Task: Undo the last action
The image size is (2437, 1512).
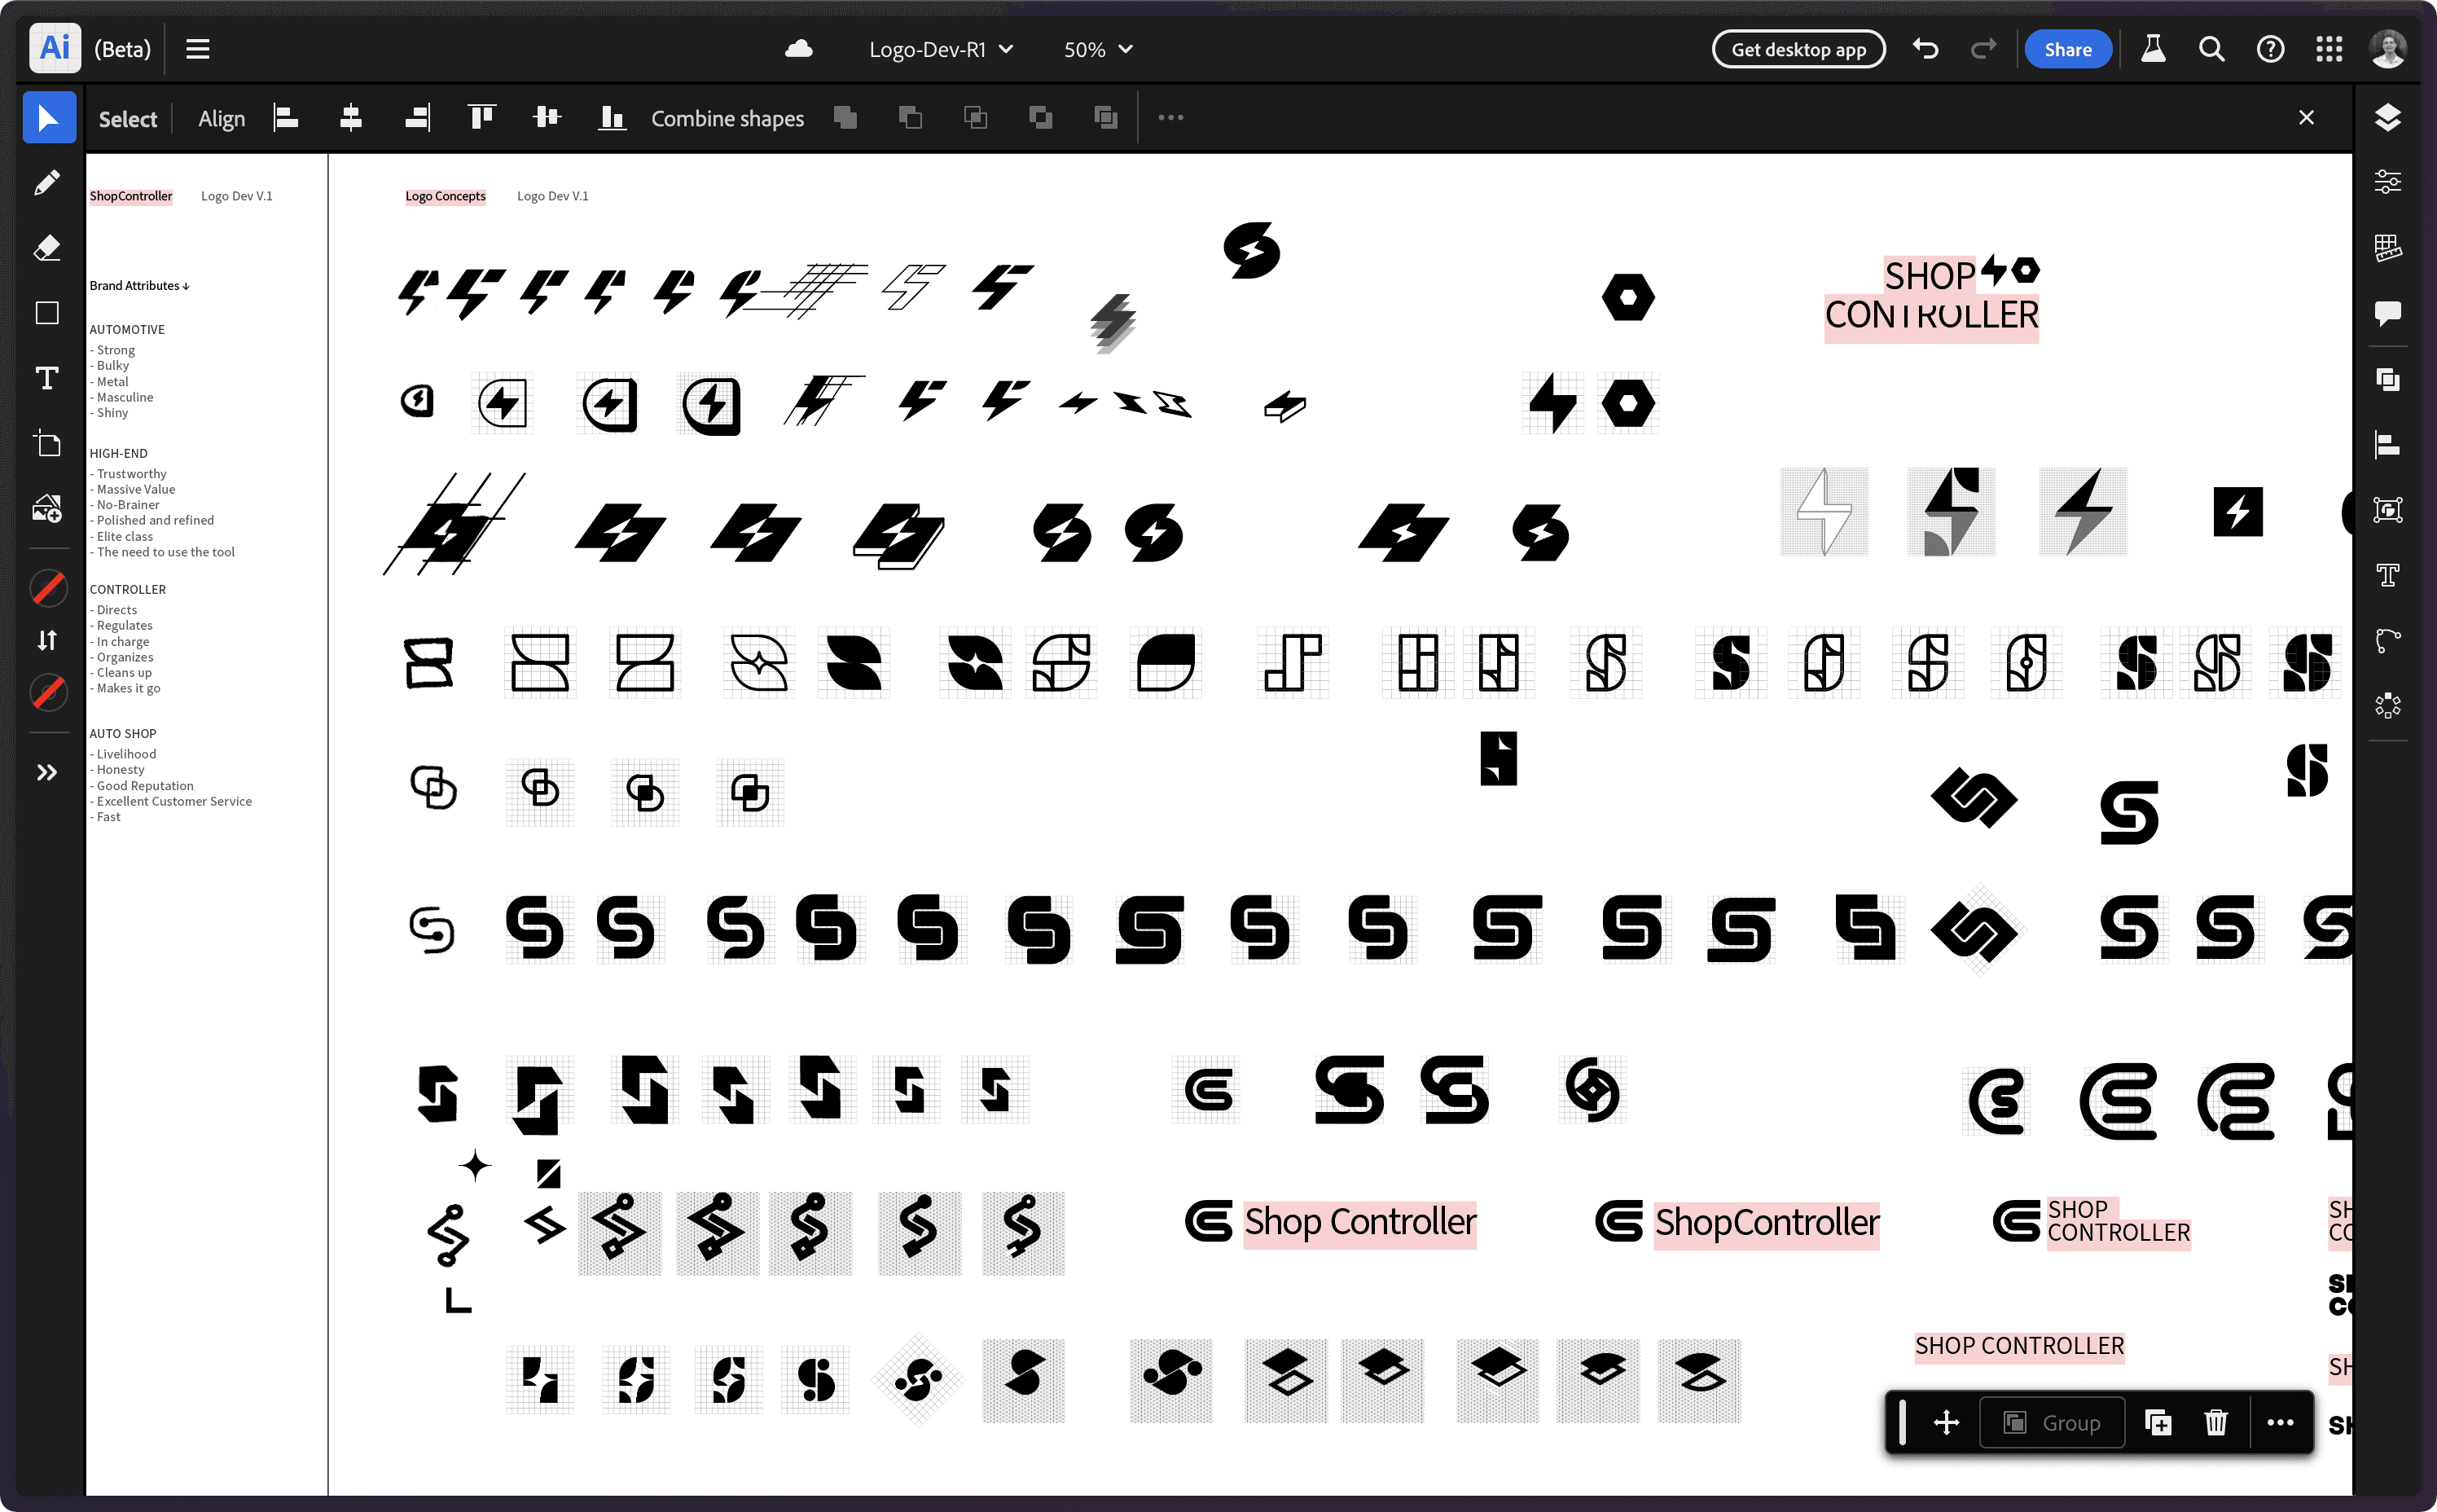Action: pos(1926,49)
